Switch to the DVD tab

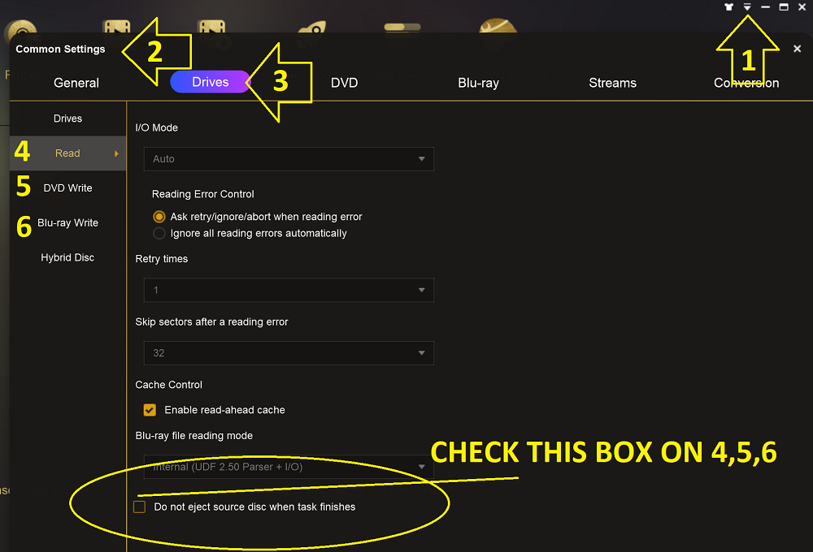point(344,83)
